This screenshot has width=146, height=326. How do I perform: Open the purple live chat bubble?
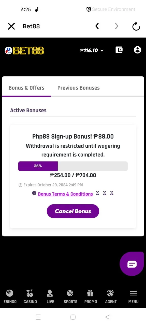(132, 264)
